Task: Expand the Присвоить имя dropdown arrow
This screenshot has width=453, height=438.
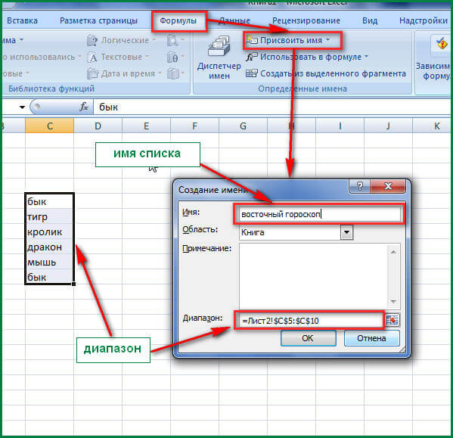Action: coord(328,39)
